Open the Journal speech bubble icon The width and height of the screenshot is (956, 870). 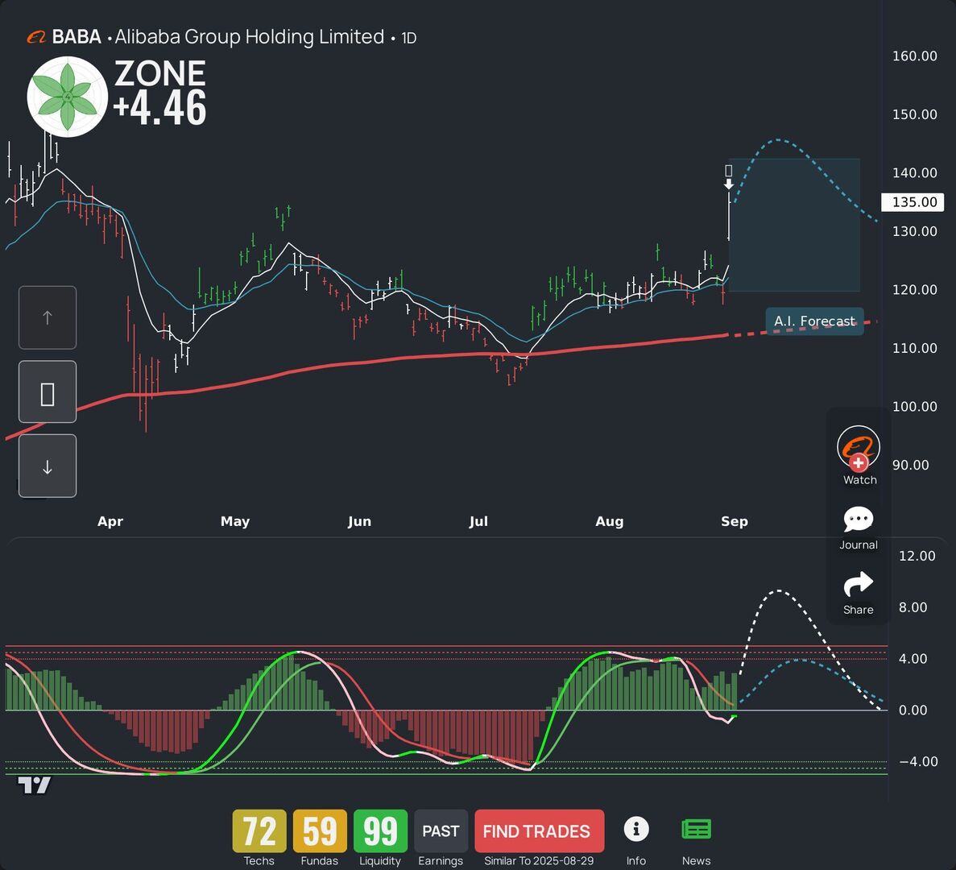[859, 520]
